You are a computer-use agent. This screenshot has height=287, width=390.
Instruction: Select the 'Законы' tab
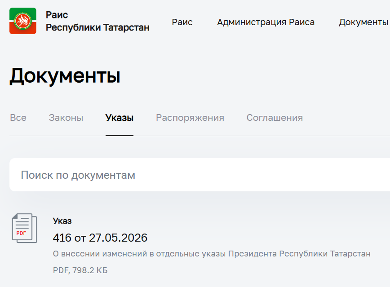pos(66,118)
